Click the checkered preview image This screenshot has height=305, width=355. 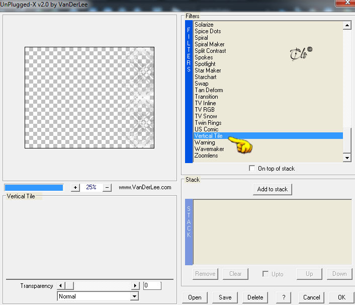[90, 98]
